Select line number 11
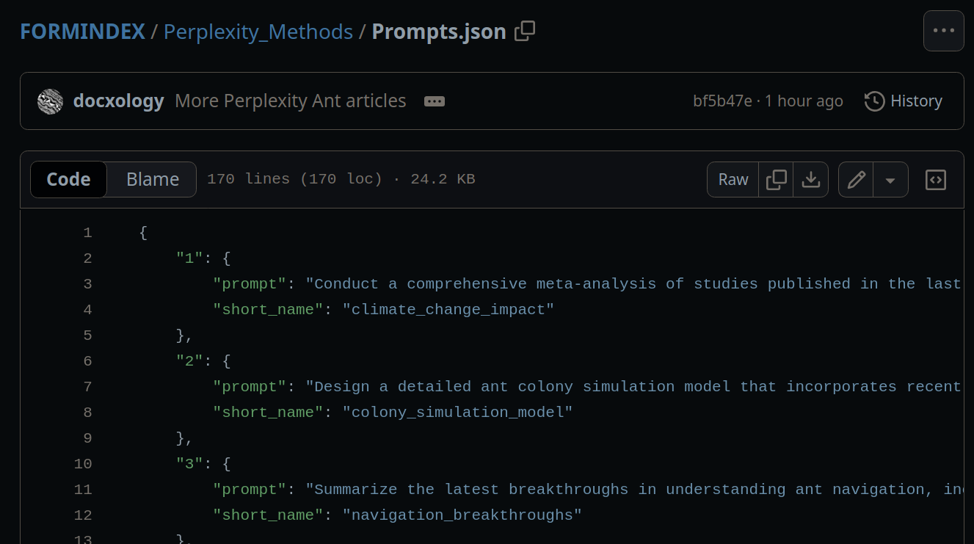 (x=83, y=490)
